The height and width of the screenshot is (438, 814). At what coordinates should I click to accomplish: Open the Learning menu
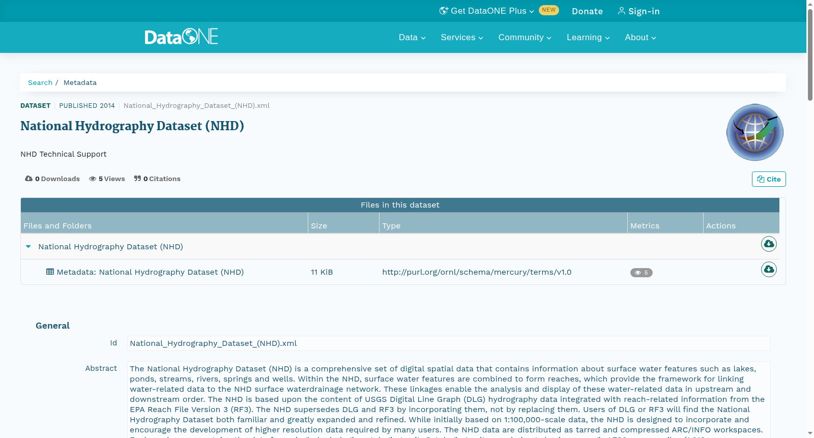coord(588,38)
